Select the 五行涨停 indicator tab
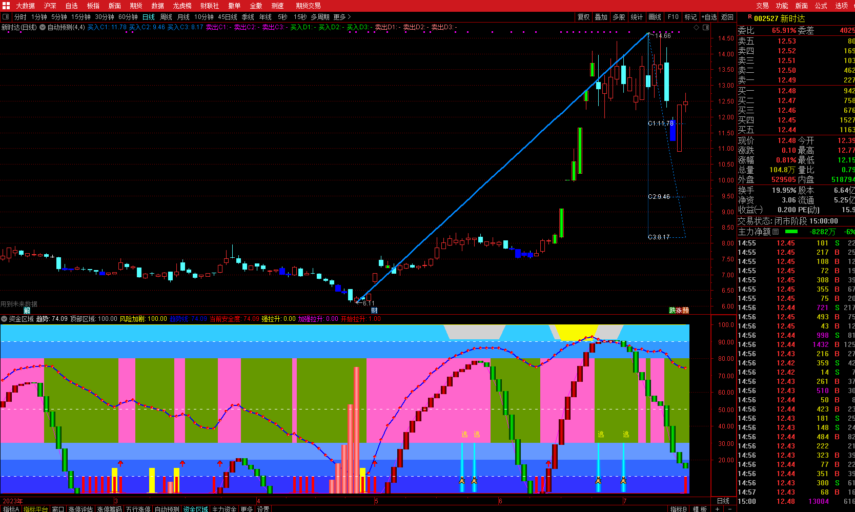 (138, 509)
